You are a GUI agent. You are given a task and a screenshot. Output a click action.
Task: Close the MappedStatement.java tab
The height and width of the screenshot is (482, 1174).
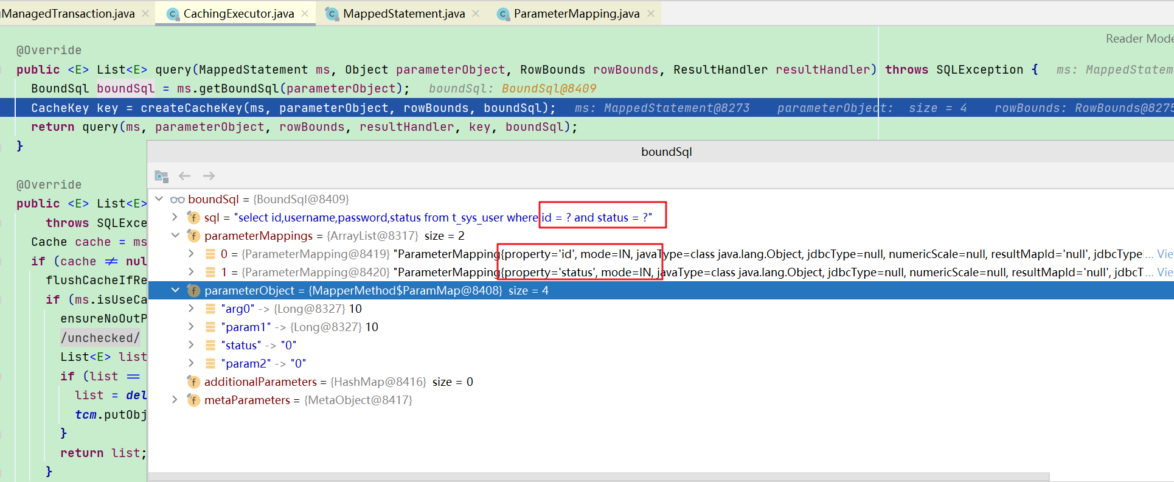[476, 13]
